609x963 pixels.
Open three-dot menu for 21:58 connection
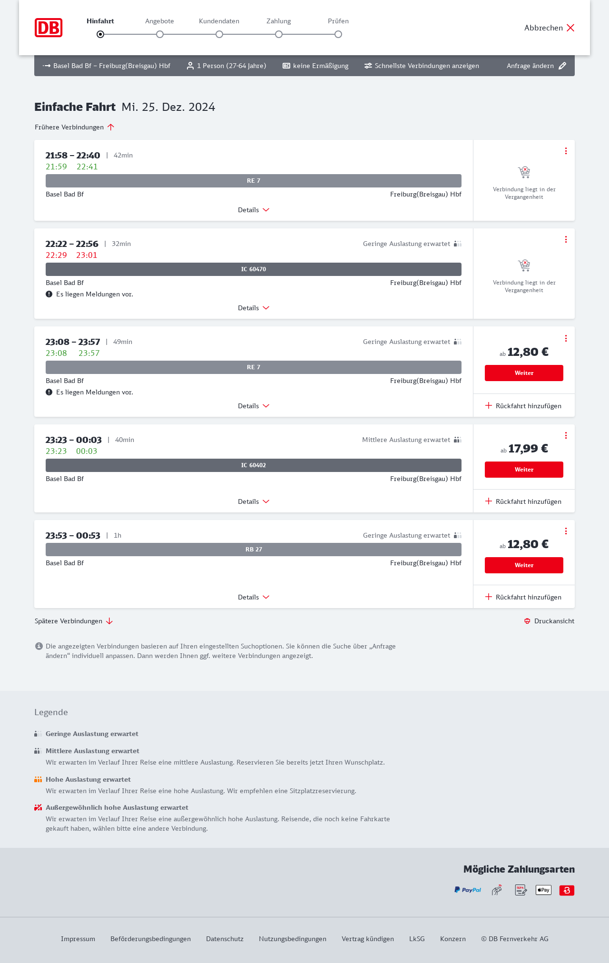pyautogui.click(x=566, y=151)
